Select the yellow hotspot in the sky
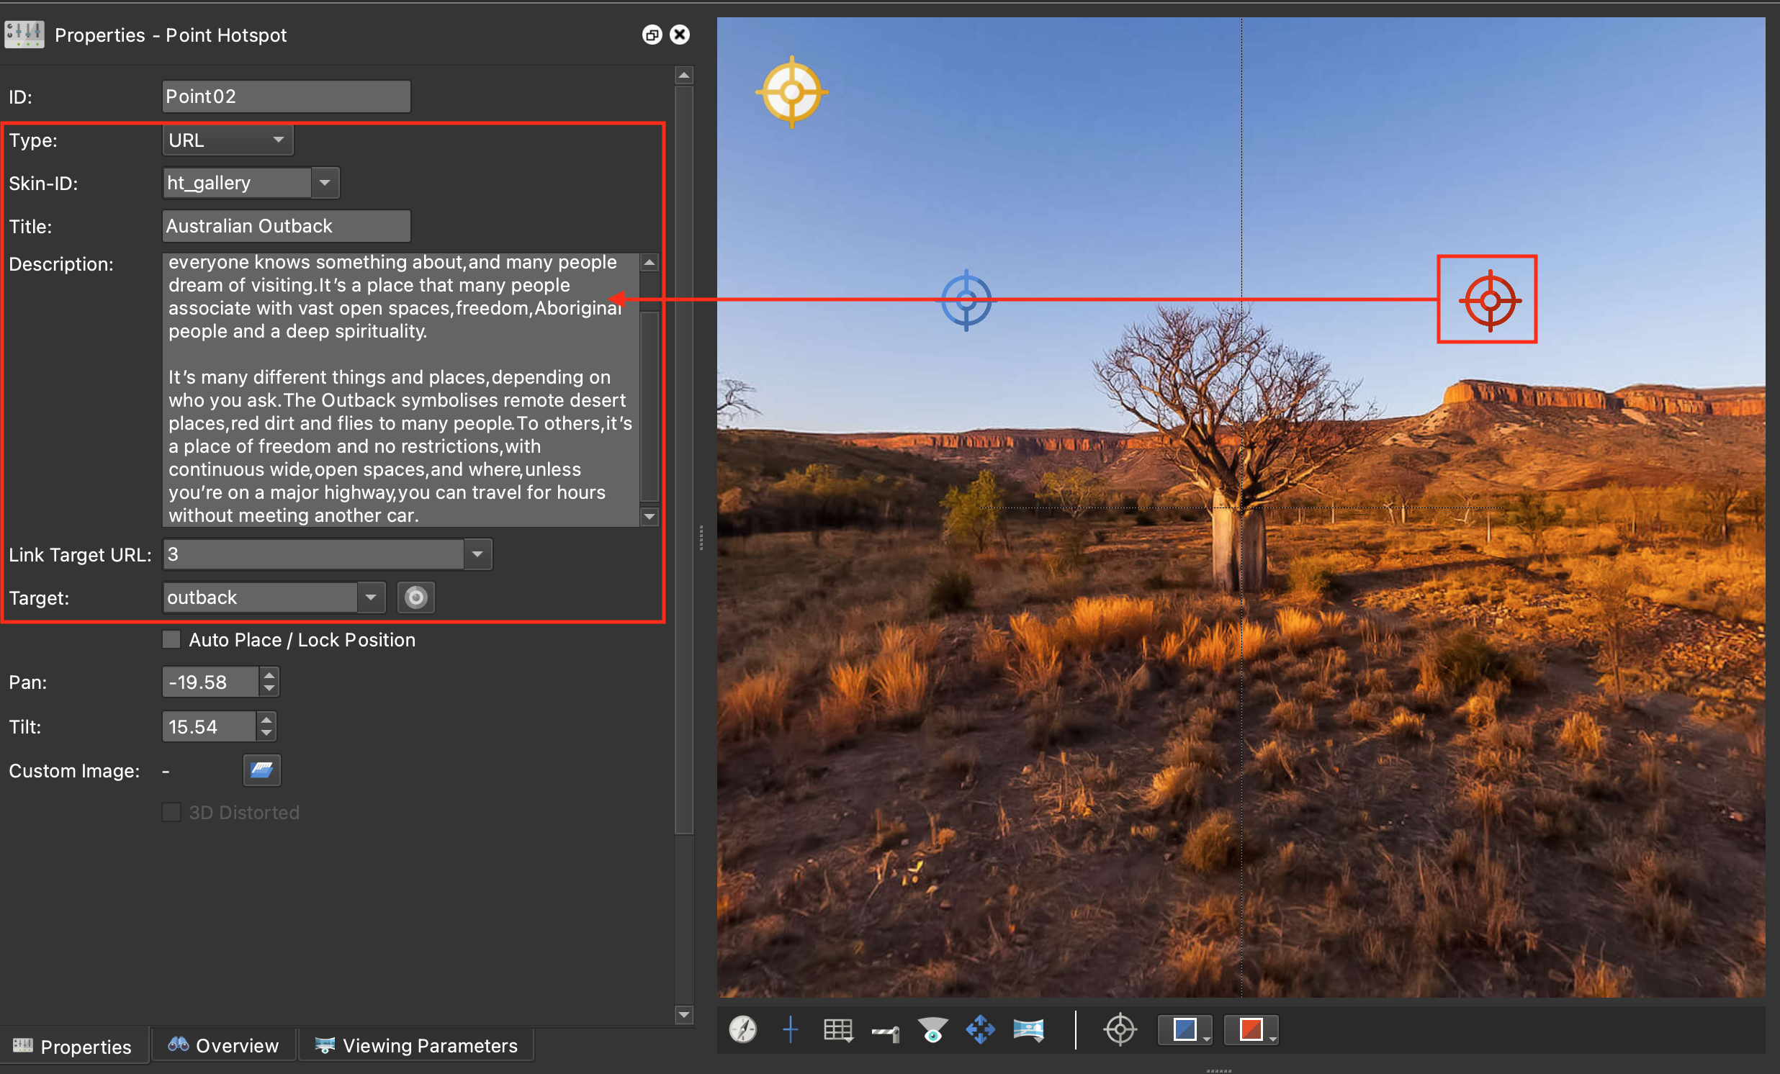Screen dimensions: 1780x1074 point(792,91)
